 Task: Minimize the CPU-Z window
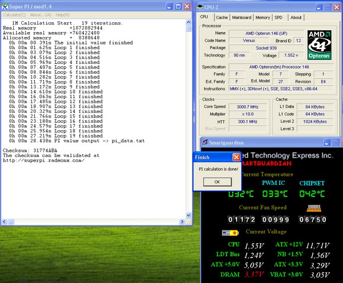point(319,7)
